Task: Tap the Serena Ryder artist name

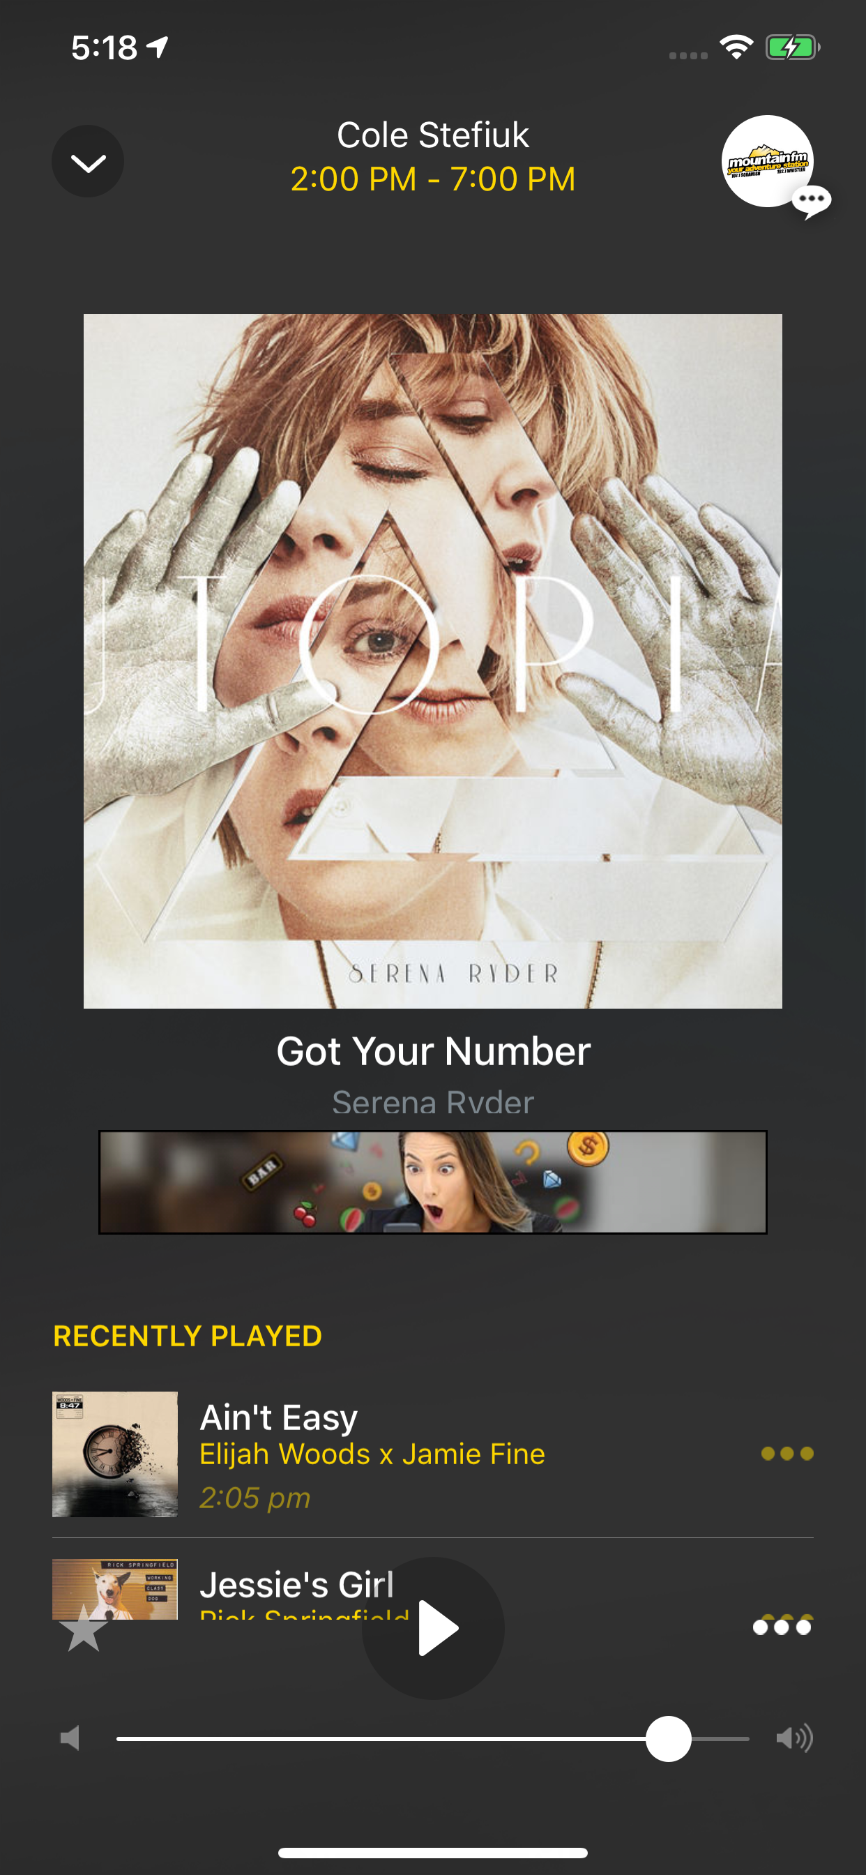Action: point(433,1103)
